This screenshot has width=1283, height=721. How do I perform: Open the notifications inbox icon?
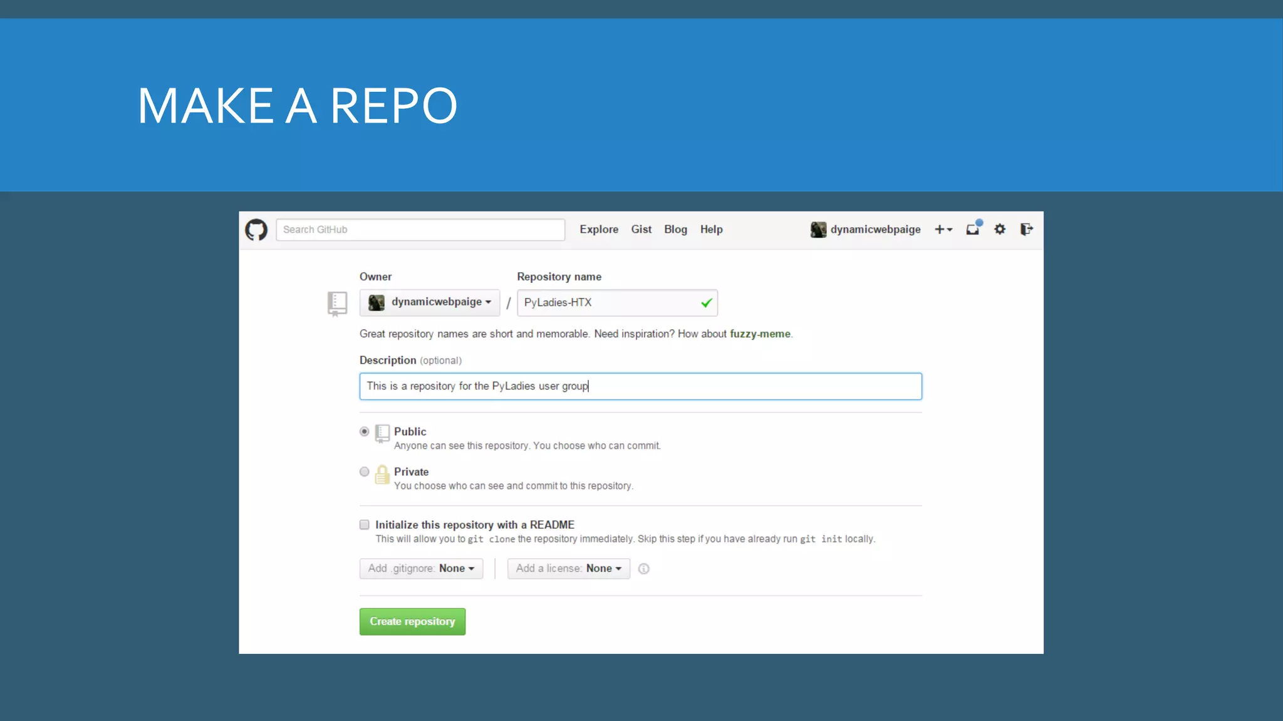974,228
